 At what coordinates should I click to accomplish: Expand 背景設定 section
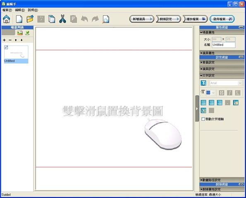[222, 62]
